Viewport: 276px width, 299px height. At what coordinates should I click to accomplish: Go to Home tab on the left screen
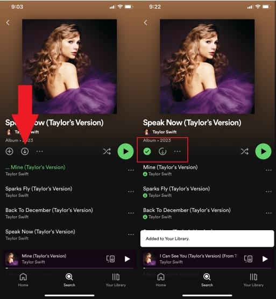[23, 280]
